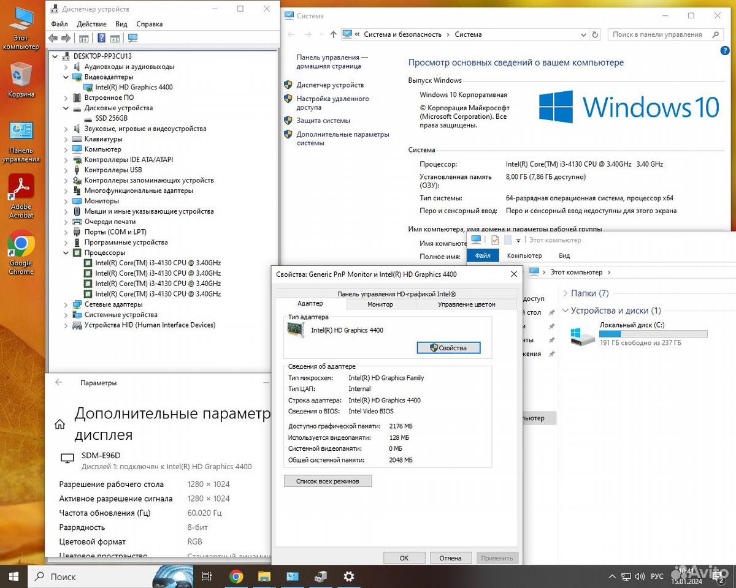This screenshot has width=736, height=588.
Task: Click the home icon in Settings window
Action: (x=60, y=424)
